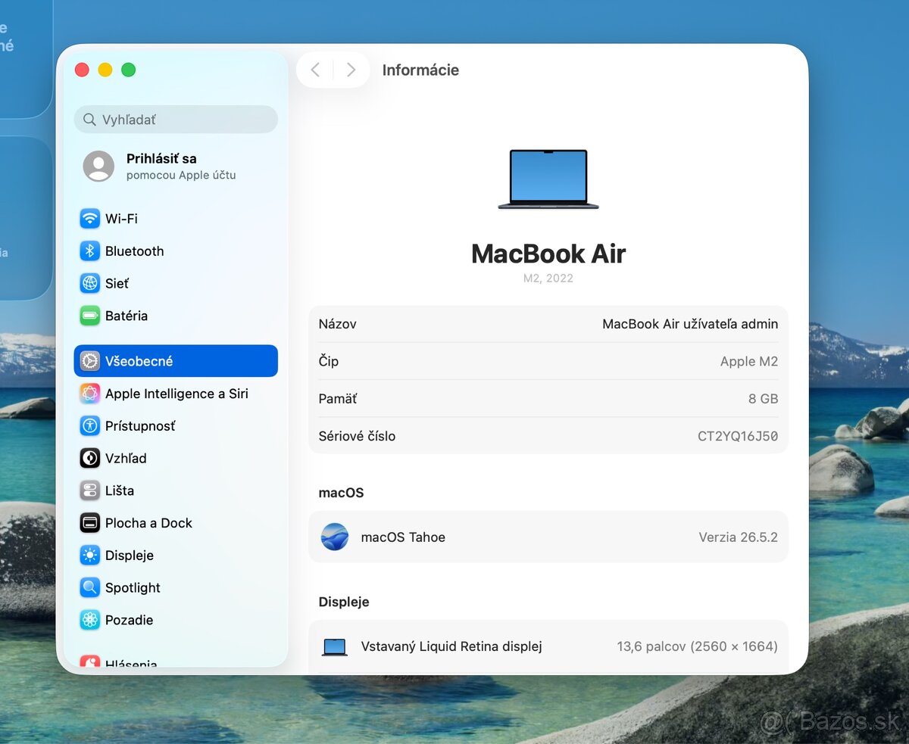Zoom window with green button
The image size is (909, 744).
129,70
